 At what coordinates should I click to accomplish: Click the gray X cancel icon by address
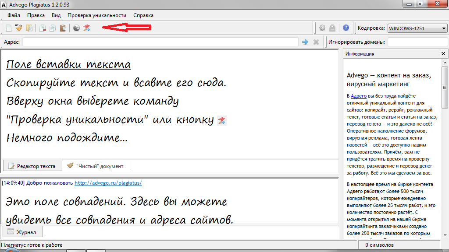click(316, 42)
